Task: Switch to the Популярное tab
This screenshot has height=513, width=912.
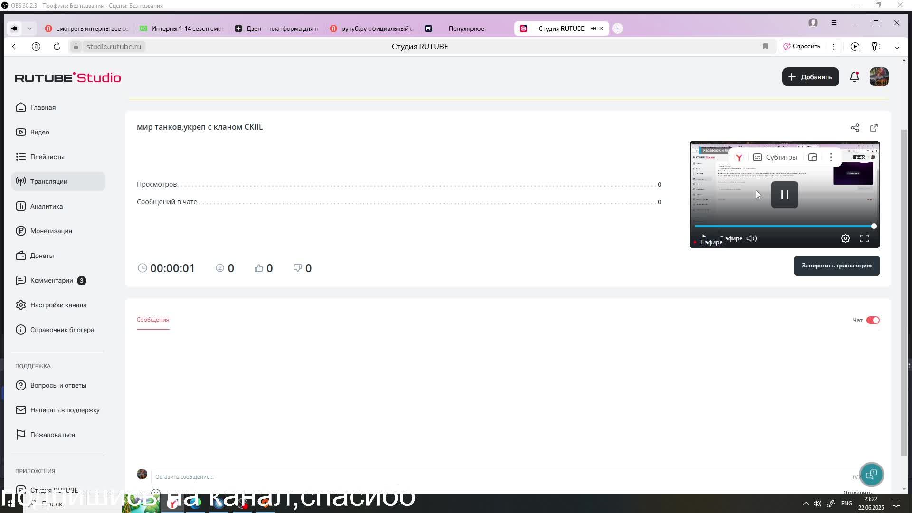Action: pyautogui.click(x=465, y=28)
